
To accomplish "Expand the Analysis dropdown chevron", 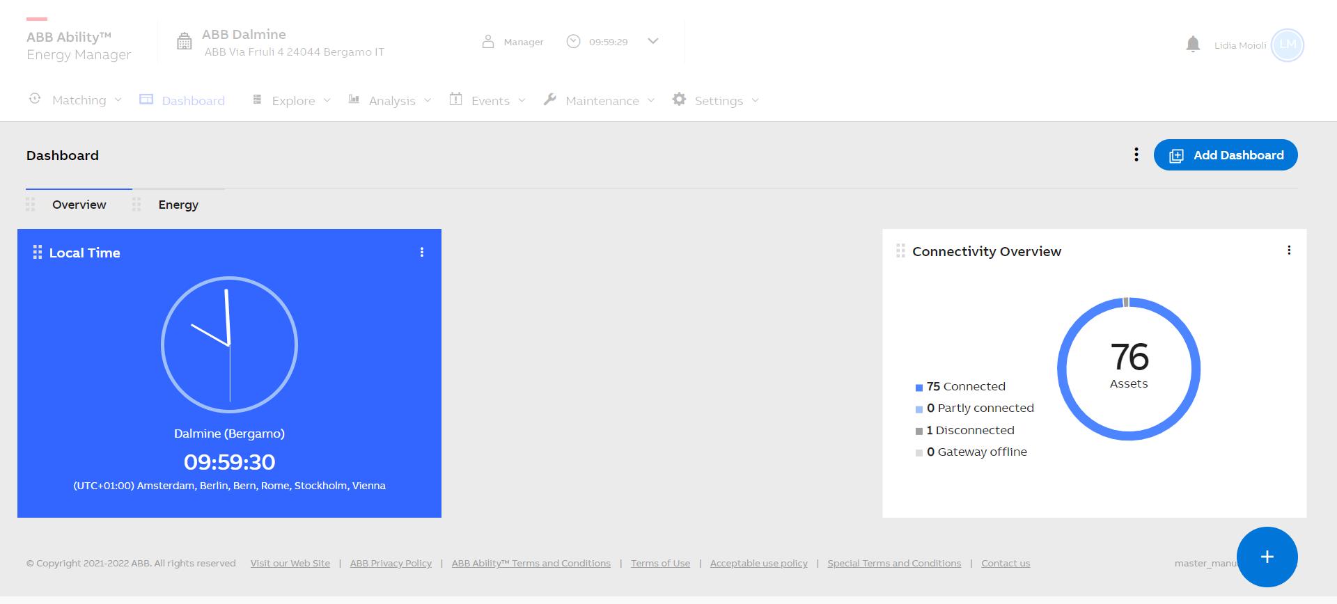I will coord(428,100).
